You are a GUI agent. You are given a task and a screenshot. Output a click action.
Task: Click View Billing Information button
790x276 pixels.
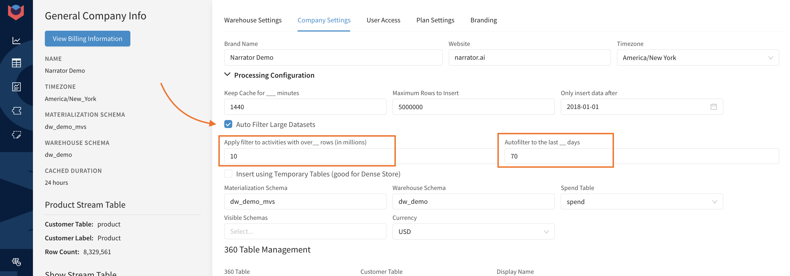click(87, 39)
